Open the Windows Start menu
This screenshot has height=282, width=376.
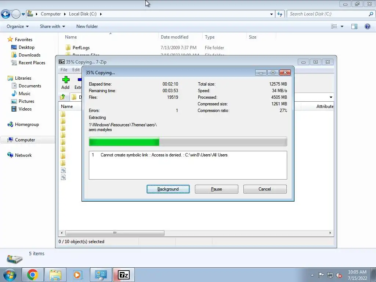click(10, 275)
